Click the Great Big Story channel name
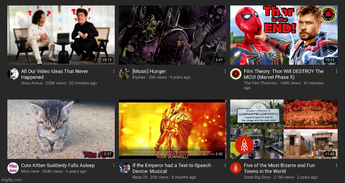Image resolution: width=345 pixels, height=183 pixels. pyautogui.click(x=257, y=177)
